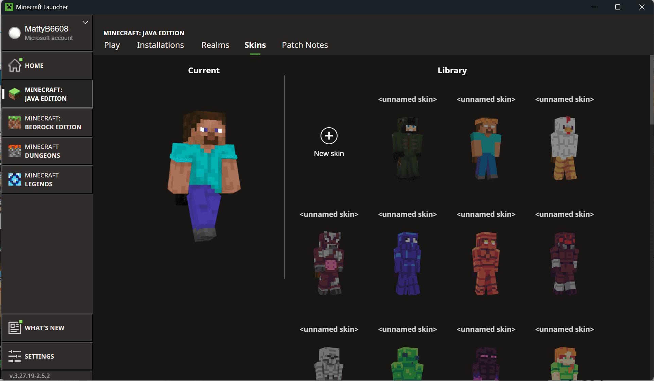The image size is (654, 381).
Task: Select the Minecraft Java Edition grass block icon
Action: [15, 94]
